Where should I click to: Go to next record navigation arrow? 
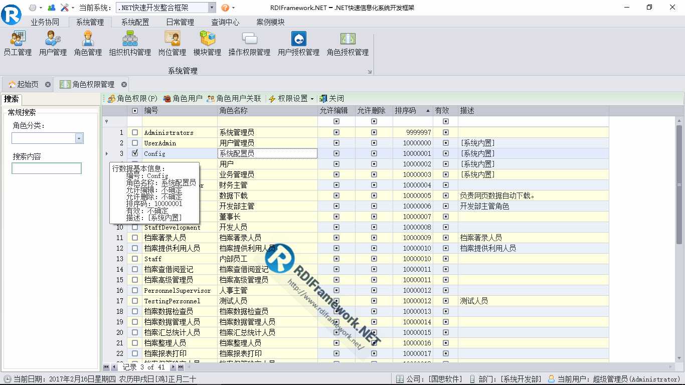point(173,367)
